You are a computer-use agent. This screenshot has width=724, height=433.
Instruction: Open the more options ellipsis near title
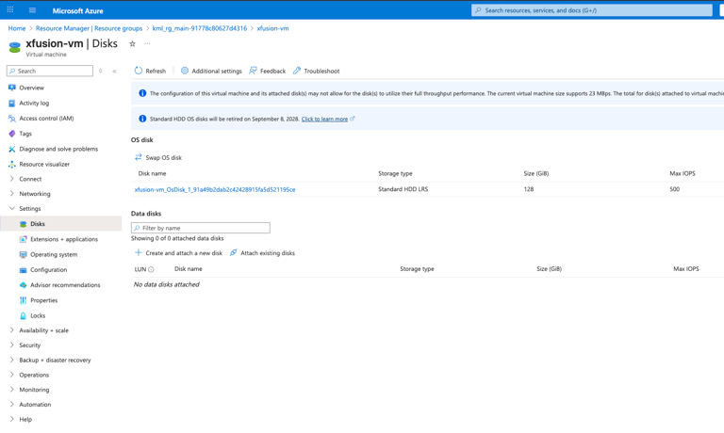(147, 44)
